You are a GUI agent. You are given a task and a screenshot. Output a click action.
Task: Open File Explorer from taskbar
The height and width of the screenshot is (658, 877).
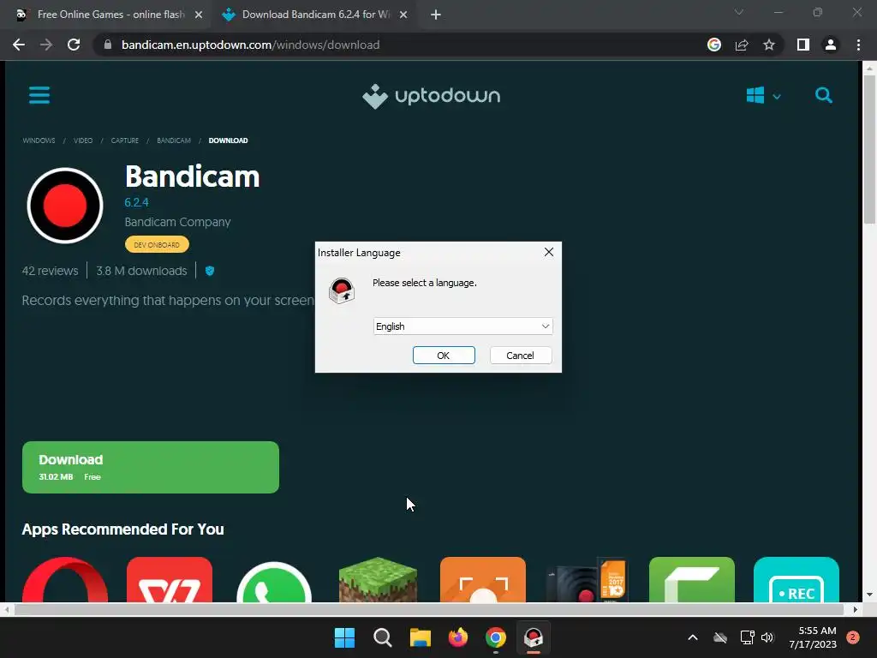pyautogui.click(x=420, y=637)
